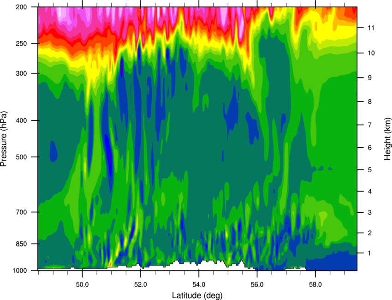Click the 50.0 latitude tick label
Viewport: 392px width, 300px height.
tap(82, 284)
